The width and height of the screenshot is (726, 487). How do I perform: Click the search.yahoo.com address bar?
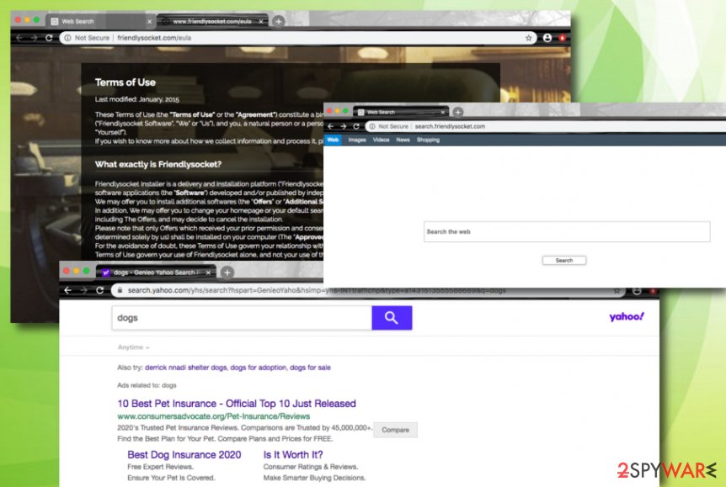click(x=368, y=290)
